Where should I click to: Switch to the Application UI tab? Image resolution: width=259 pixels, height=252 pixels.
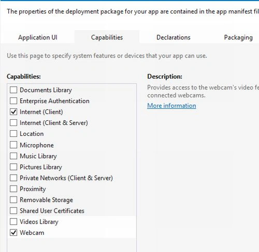coord(38,37)
